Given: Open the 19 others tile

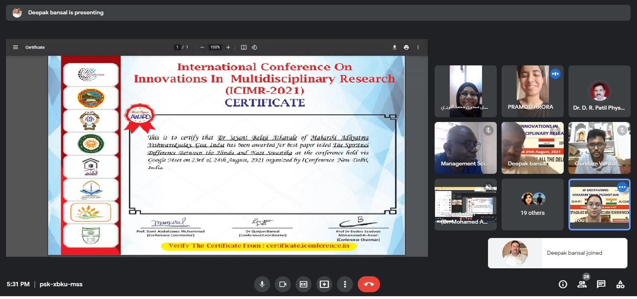Looking at the screenshot, I should pyautogui.click(x=533, y=205).
